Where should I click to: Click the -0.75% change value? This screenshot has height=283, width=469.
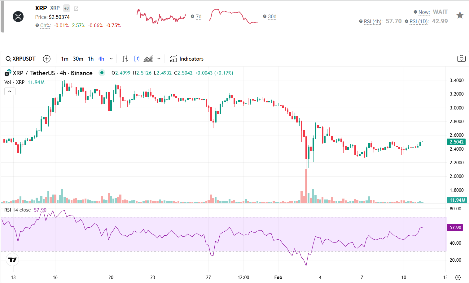[113, 25]
